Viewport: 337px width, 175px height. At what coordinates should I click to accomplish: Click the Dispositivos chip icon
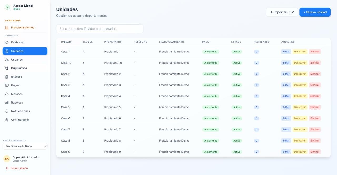click(x=7, y=68)
